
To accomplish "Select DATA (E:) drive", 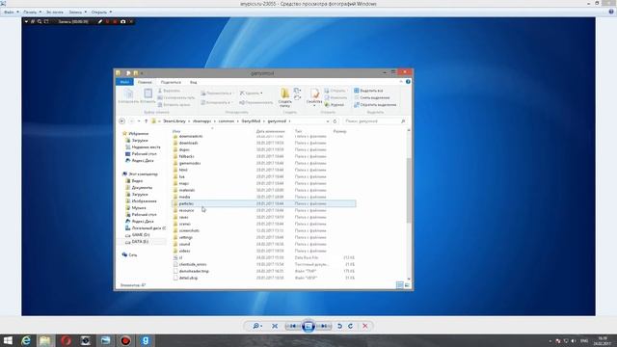I will pyautogui.click(x=137, y=242).
